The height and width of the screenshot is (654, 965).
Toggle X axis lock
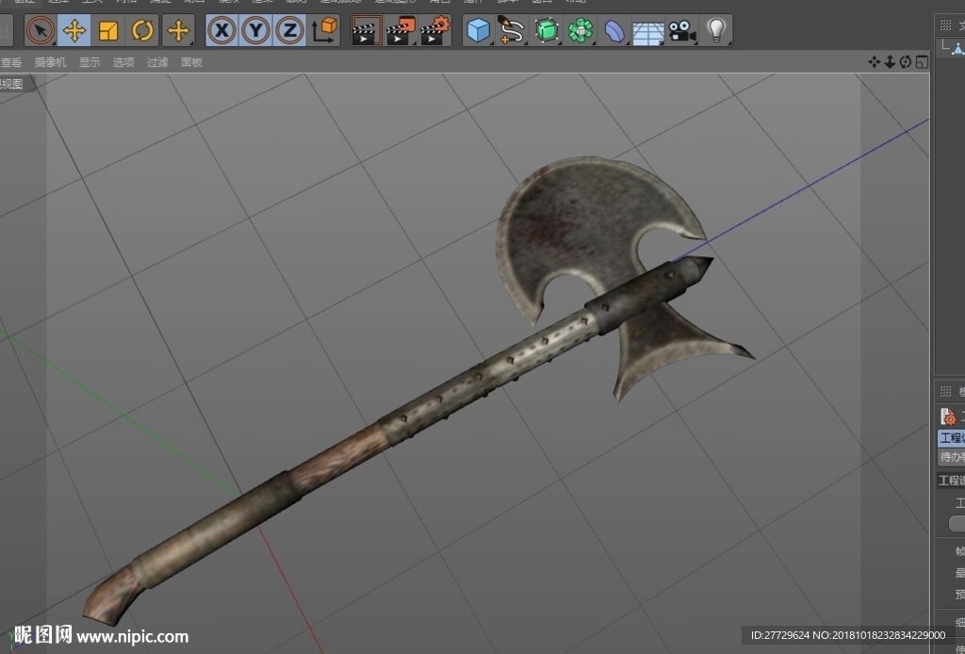pos(221,30)
